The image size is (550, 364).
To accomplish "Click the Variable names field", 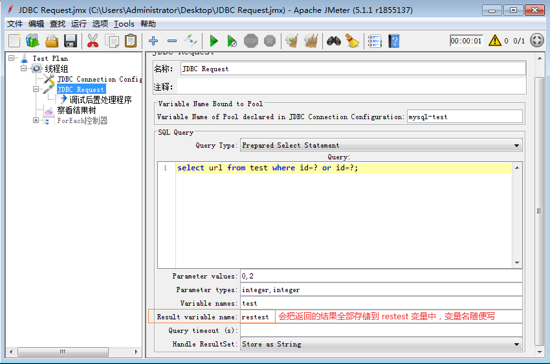I will [381, 303].
